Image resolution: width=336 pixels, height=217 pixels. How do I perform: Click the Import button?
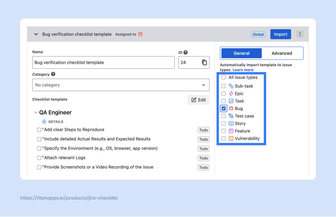pyautogui.click(x=281, y=34)
